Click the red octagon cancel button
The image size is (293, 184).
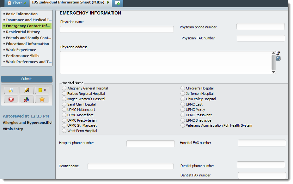click(11, 100)
